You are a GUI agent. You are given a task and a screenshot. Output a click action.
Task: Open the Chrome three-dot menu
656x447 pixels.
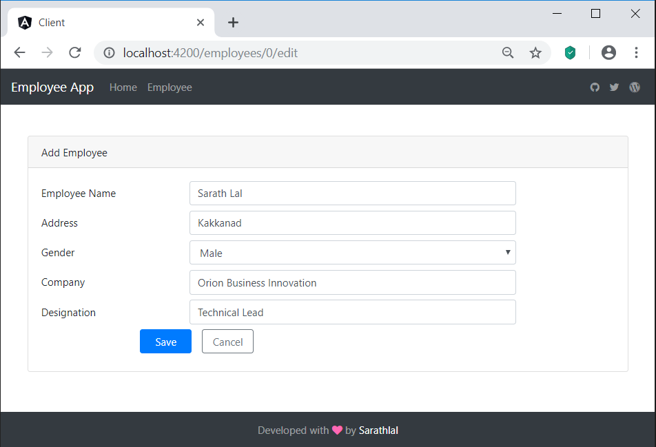pos(636,52)
